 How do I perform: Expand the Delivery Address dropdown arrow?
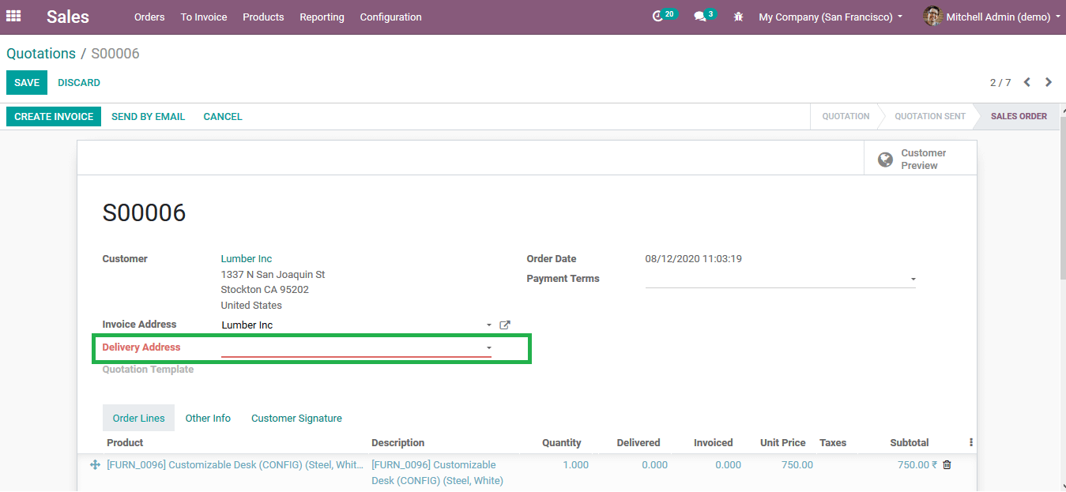(x=489, y=348)
